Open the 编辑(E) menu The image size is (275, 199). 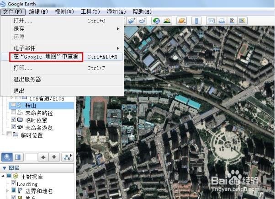(38, 12)
